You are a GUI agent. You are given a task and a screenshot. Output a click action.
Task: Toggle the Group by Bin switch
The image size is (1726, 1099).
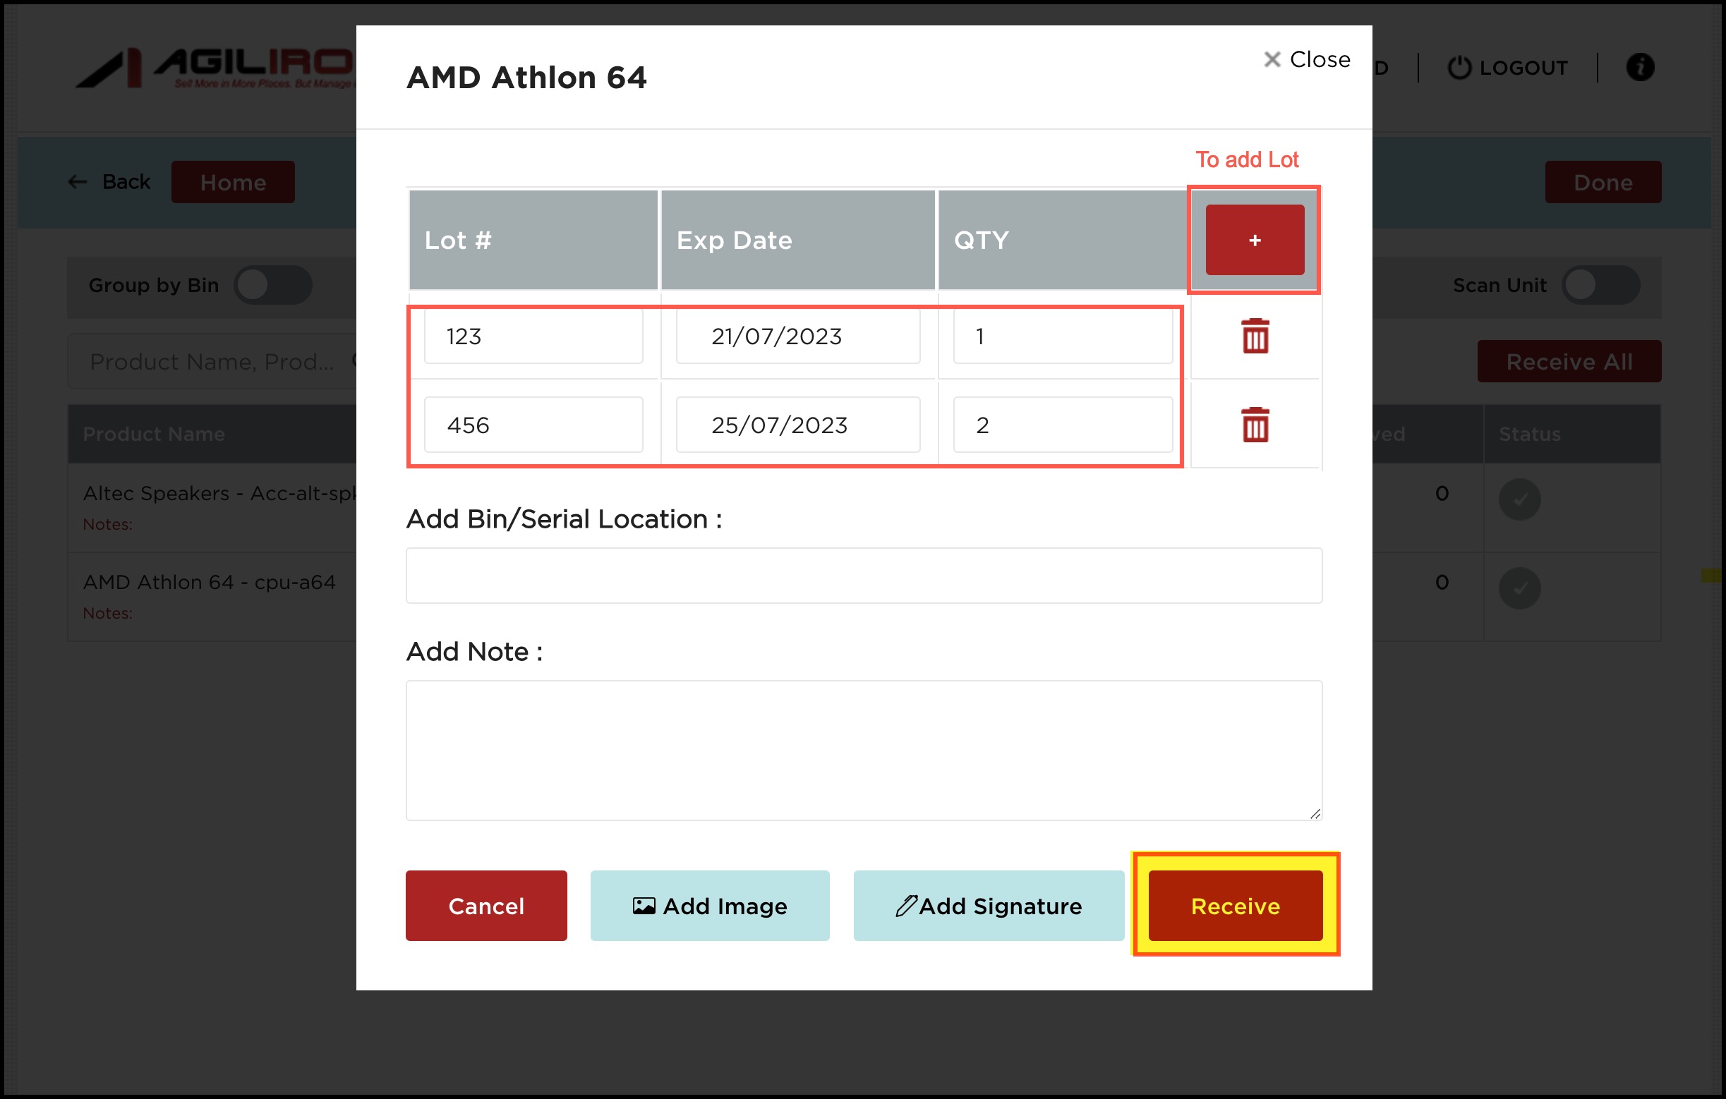coord(272,285)
